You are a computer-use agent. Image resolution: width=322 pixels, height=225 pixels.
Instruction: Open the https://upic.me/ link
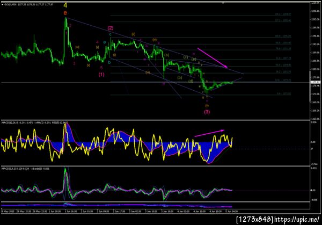[297, 220]
